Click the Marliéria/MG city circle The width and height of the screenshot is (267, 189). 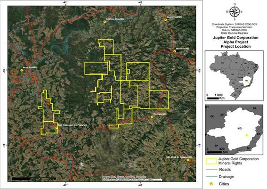[175, 51]
